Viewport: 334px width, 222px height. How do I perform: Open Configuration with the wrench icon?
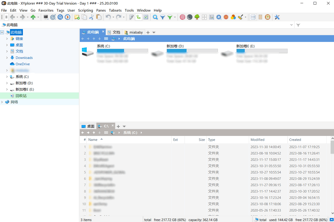pyautogui.click(x=277, y=17)
